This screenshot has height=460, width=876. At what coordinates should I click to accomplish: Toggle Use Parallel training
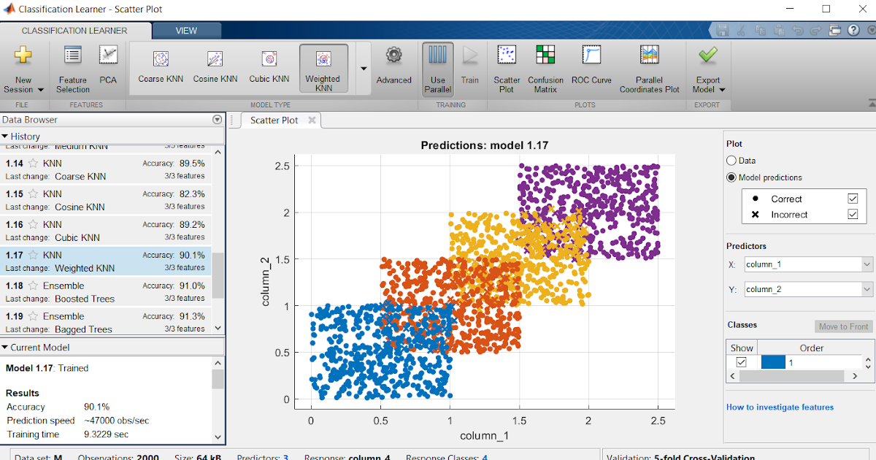[x=437, y=68]
